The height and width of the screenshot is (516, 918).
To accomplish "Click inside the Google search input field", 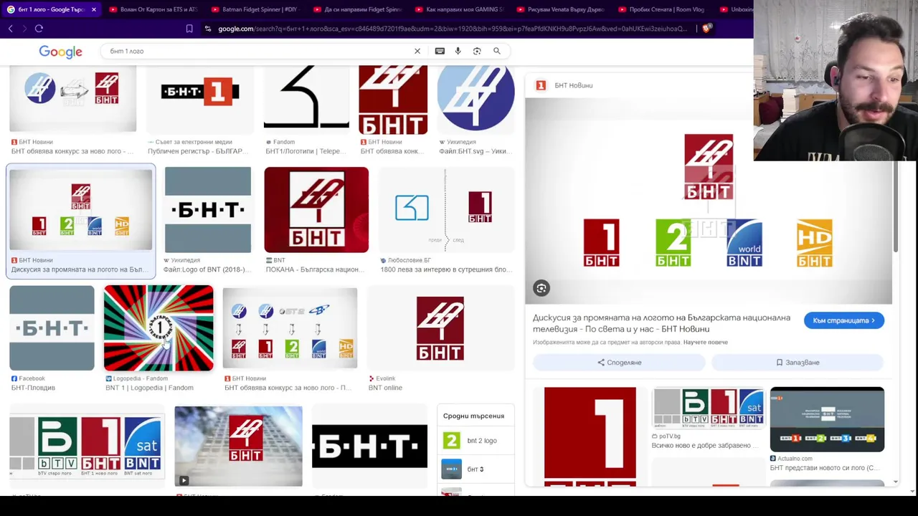I will [258, 51].
